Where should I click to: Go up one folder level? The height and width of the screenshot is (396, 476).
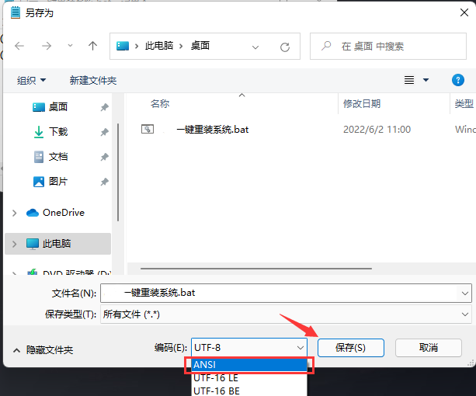[x=92, y=46]
